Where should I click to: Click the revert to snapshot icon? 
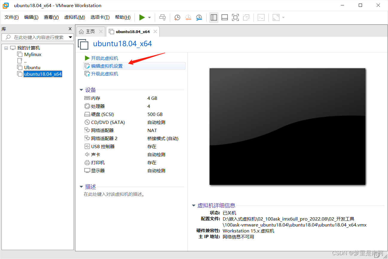coord(188,18)
